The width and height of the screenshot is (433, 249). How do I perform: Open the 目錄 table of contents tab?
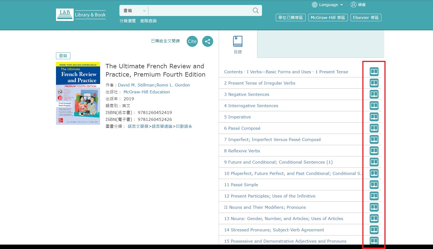coord(238,44)
